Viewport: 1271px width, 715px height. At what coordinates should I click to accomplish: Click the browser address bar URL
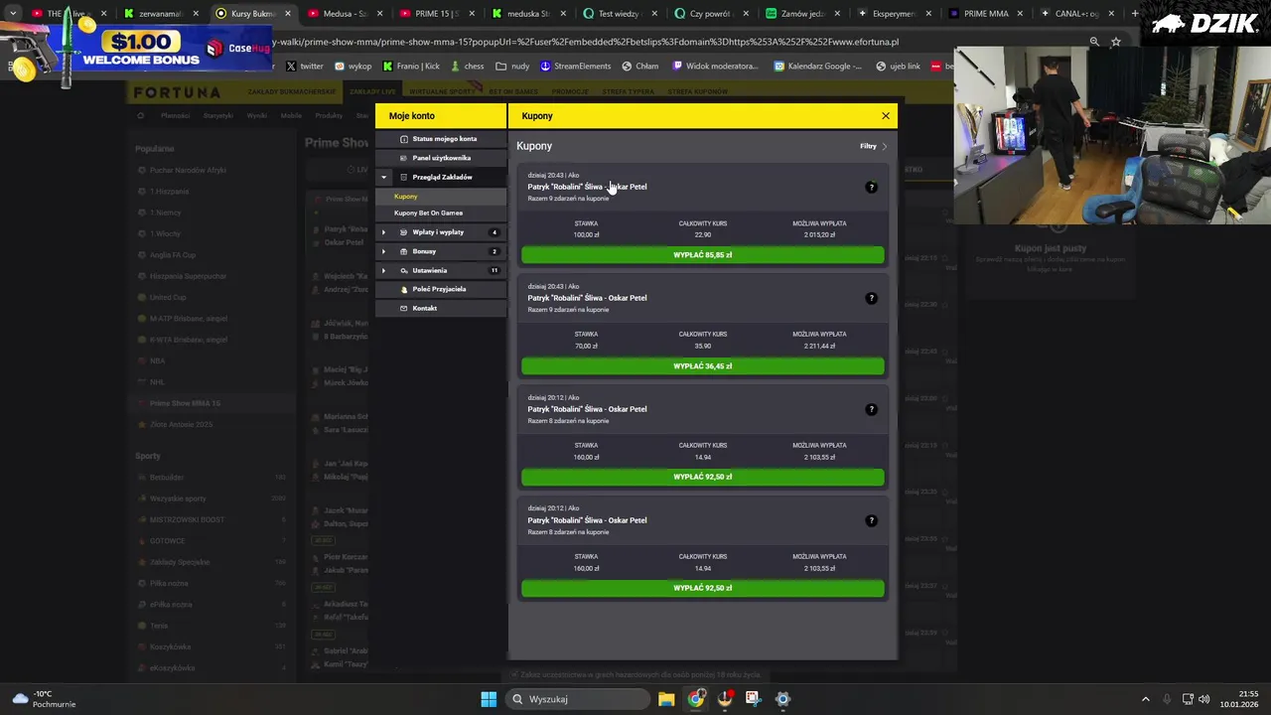click(x=586, y=42)
